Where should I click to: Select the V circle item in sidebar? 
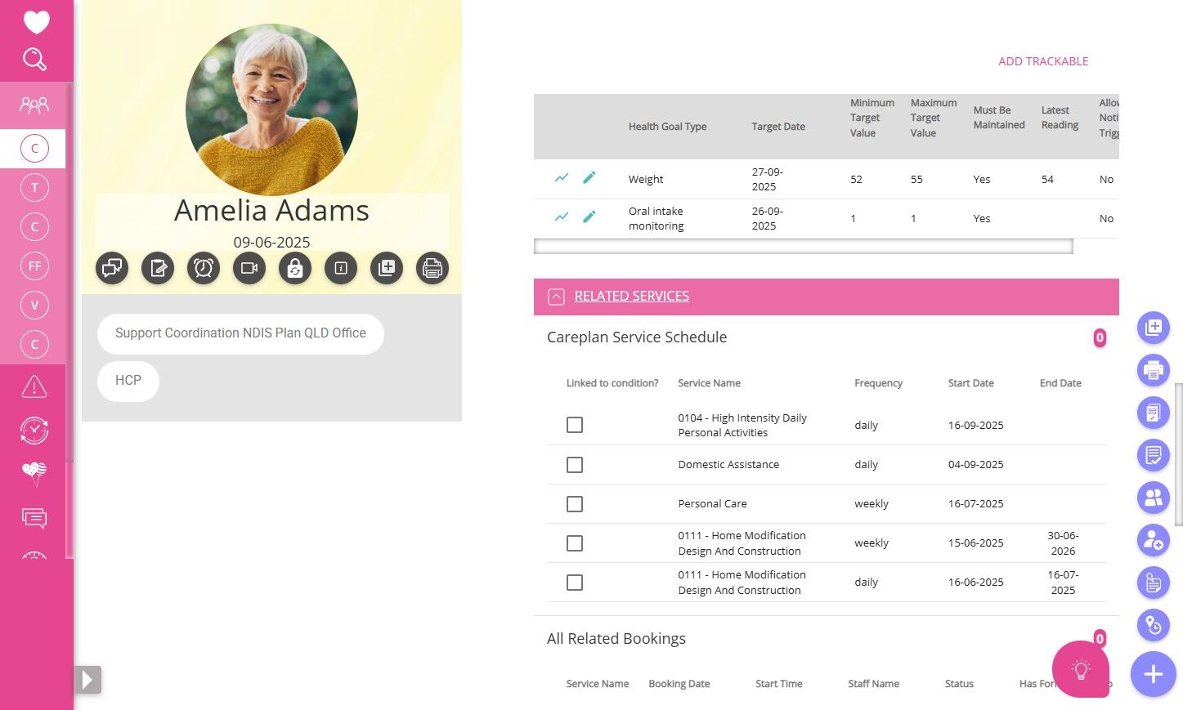[x=34, y=305]
